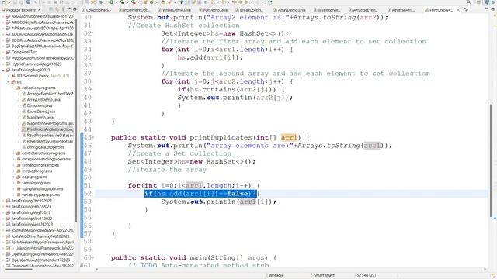Select the OpenCartHybridFramework-Mar222 project
Image resolution: width=497 pixels, height=279 pixels.
coord(40,254)
